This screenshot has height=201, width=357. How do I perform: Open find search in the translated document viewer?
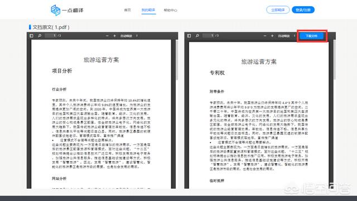[x=197, y=36]
